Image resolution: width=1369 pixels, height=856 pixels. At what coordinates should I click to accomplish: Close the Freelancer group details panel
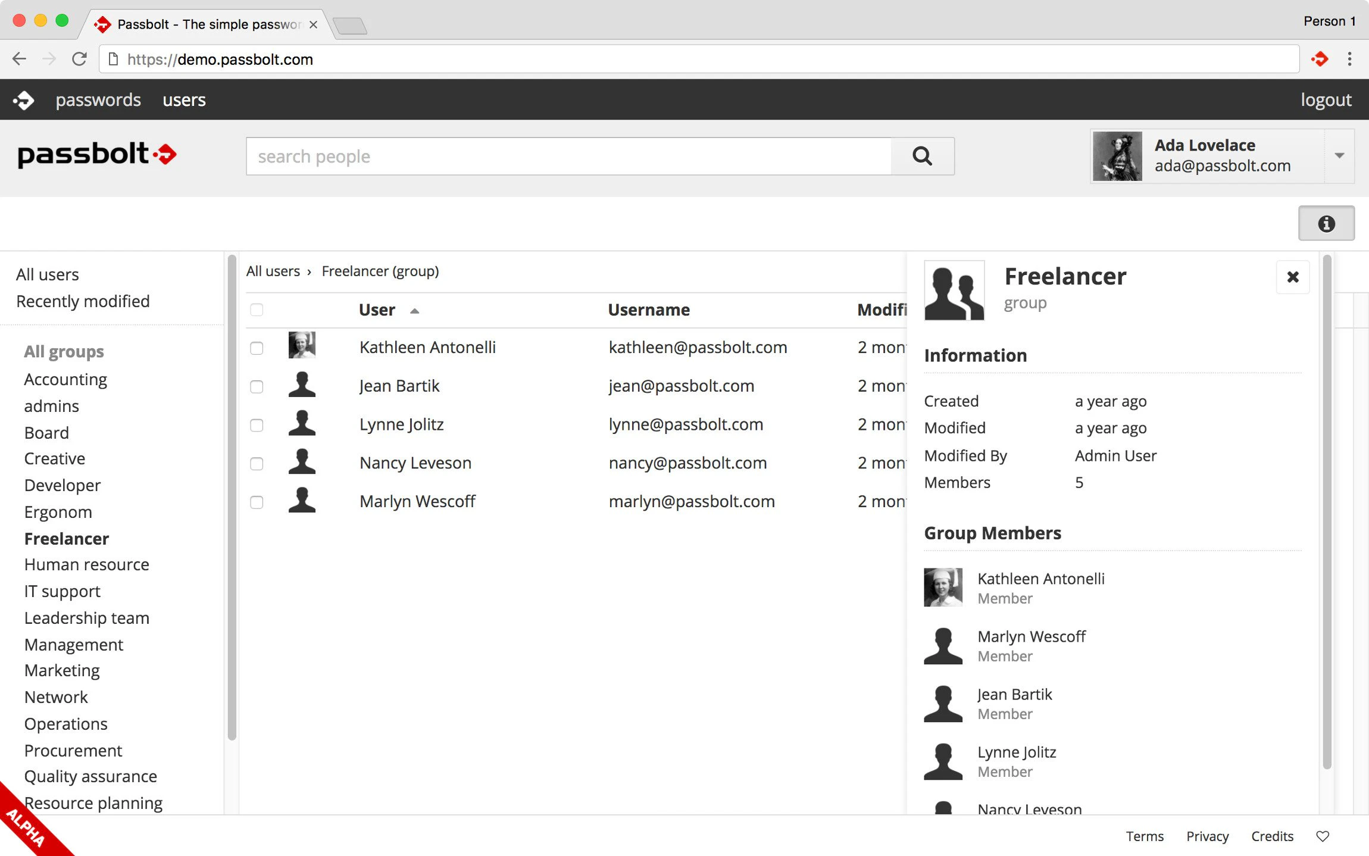(1292, 277)
